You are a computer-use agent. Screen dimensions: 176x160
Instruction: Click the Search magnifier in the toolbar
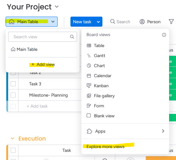point(112,21)
